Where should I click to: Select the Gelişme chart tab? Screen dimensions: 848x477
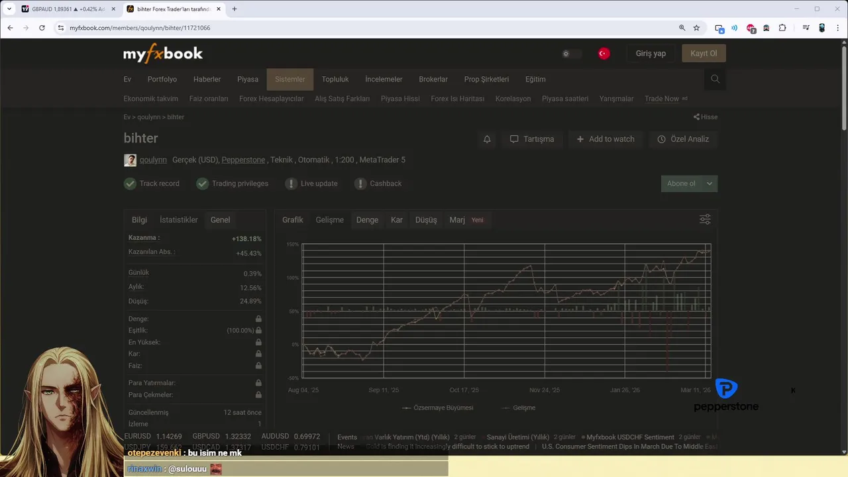click(x=330, y=220)
